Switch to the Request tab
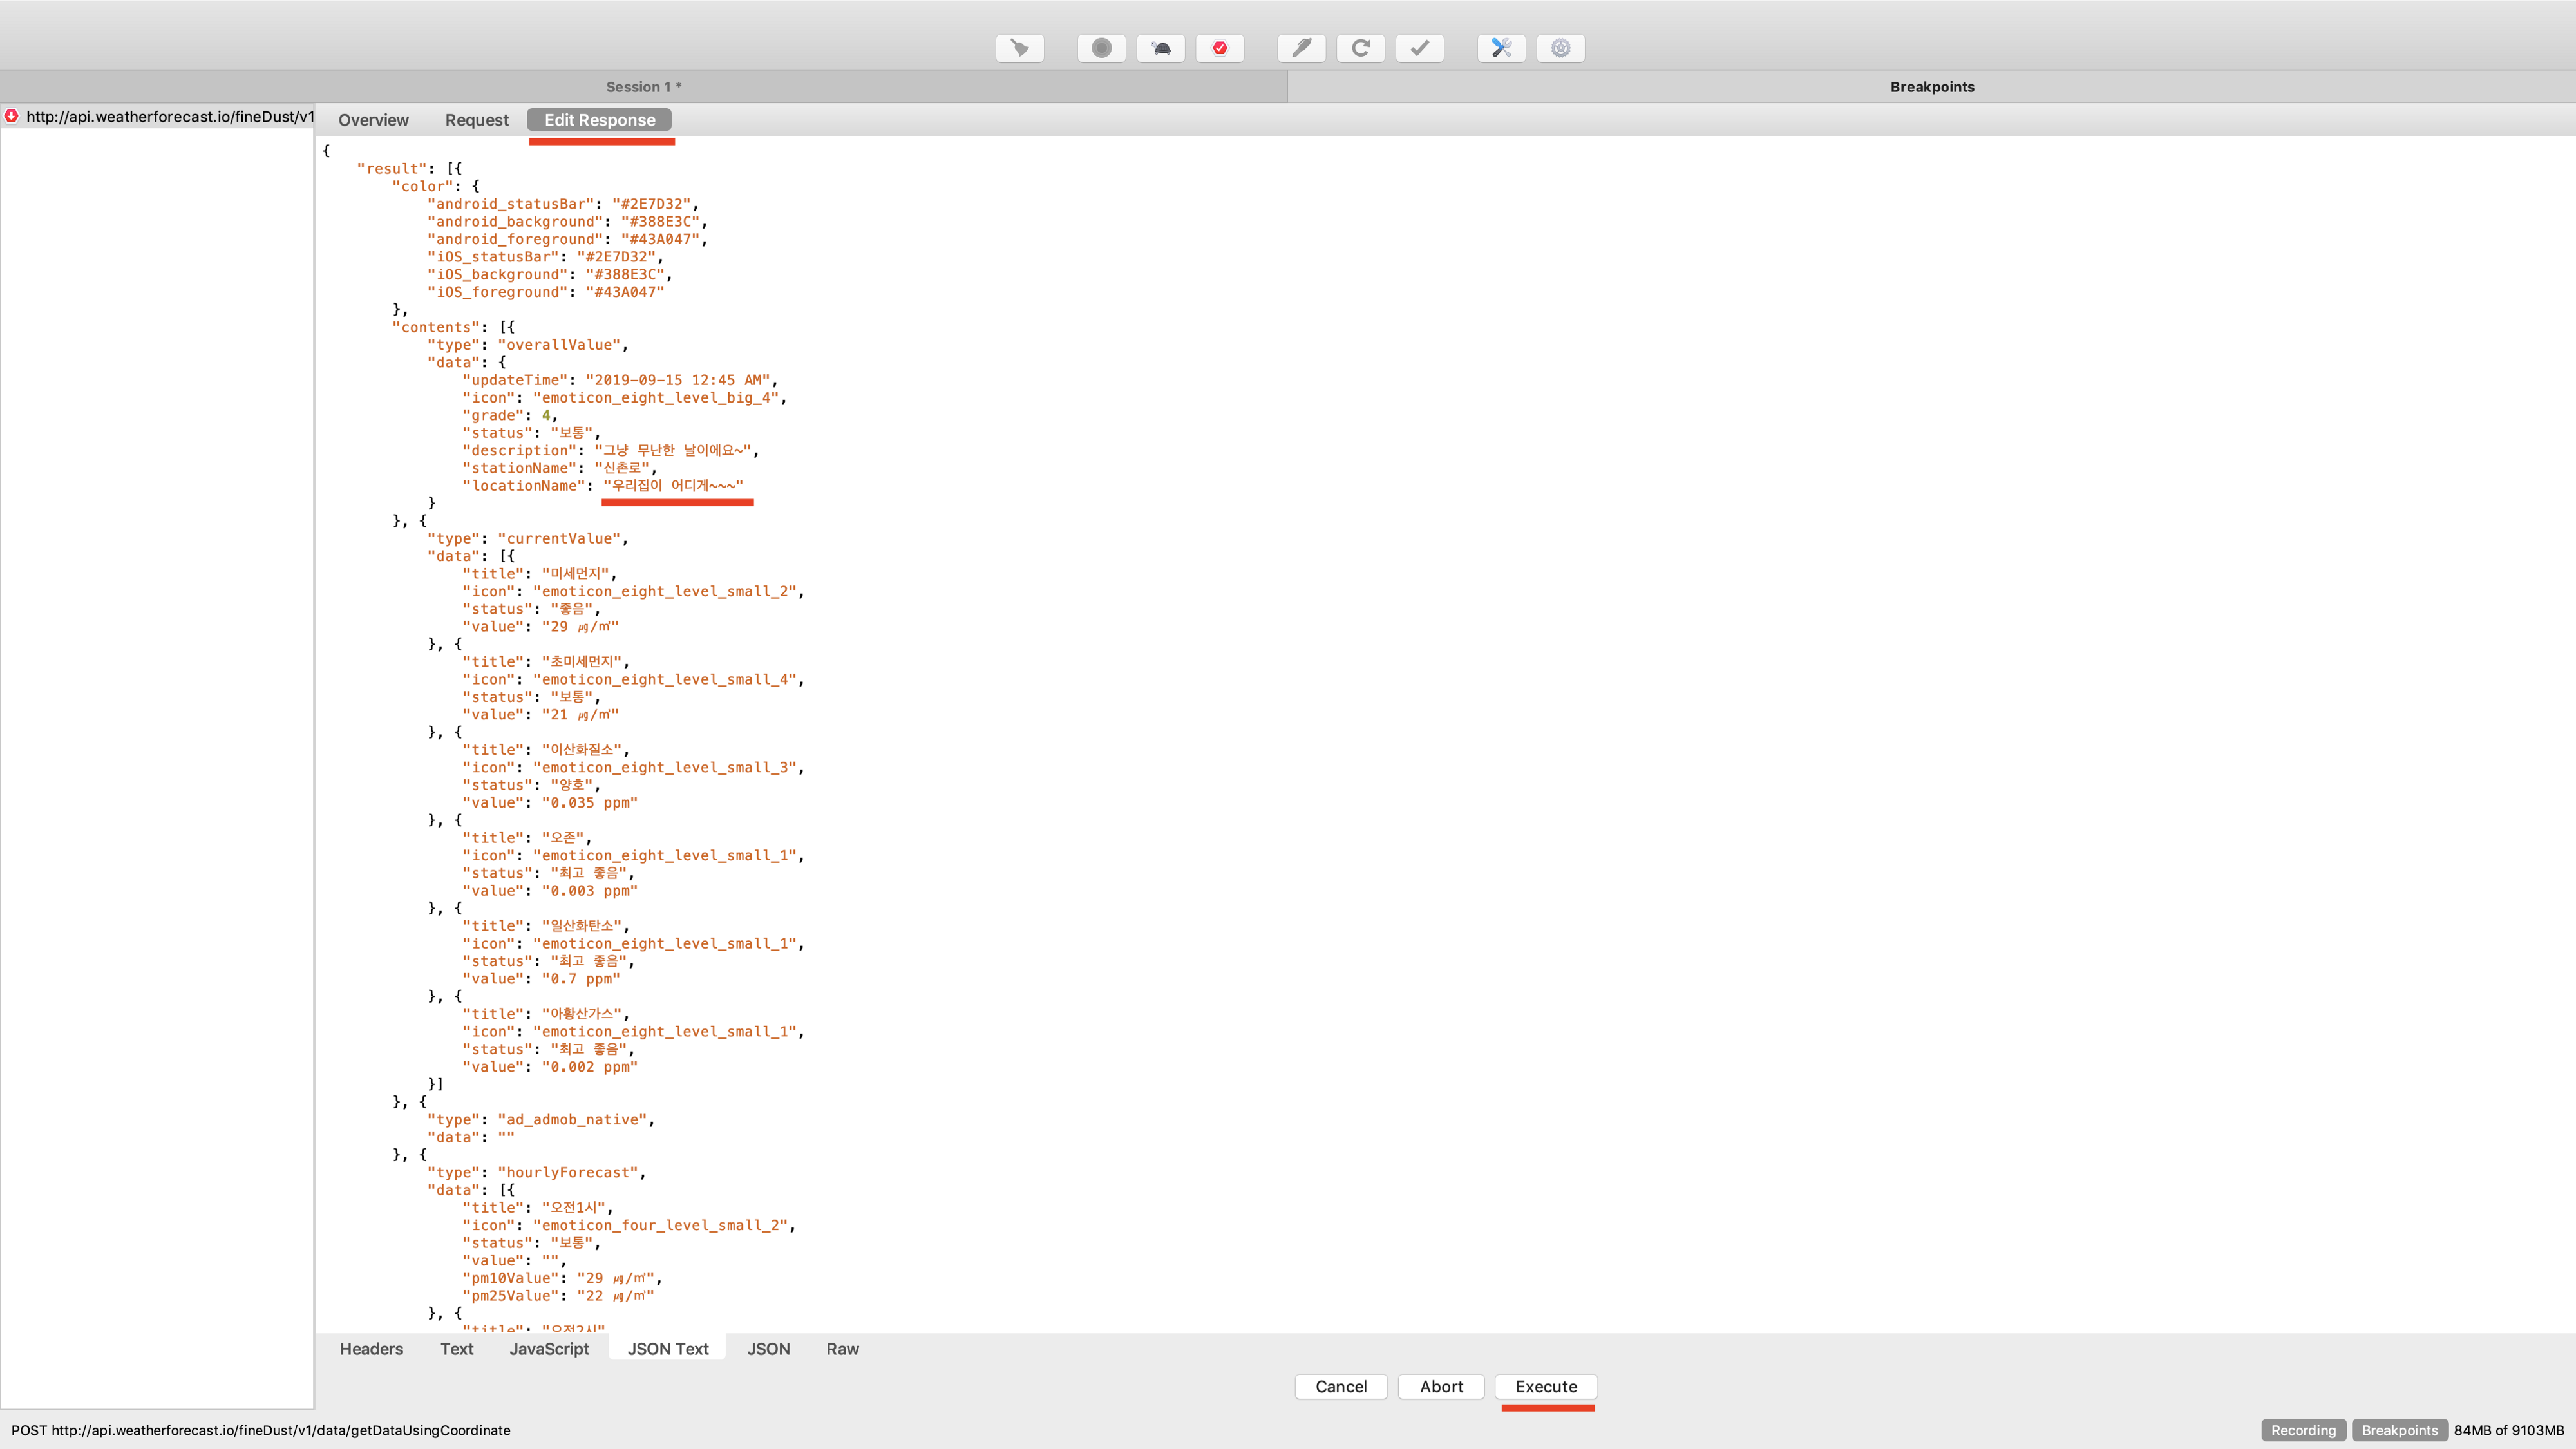 point(477,120)
